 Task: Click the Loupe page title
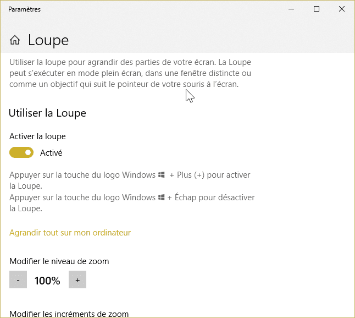pyautogui.click(x=48, y=40)
